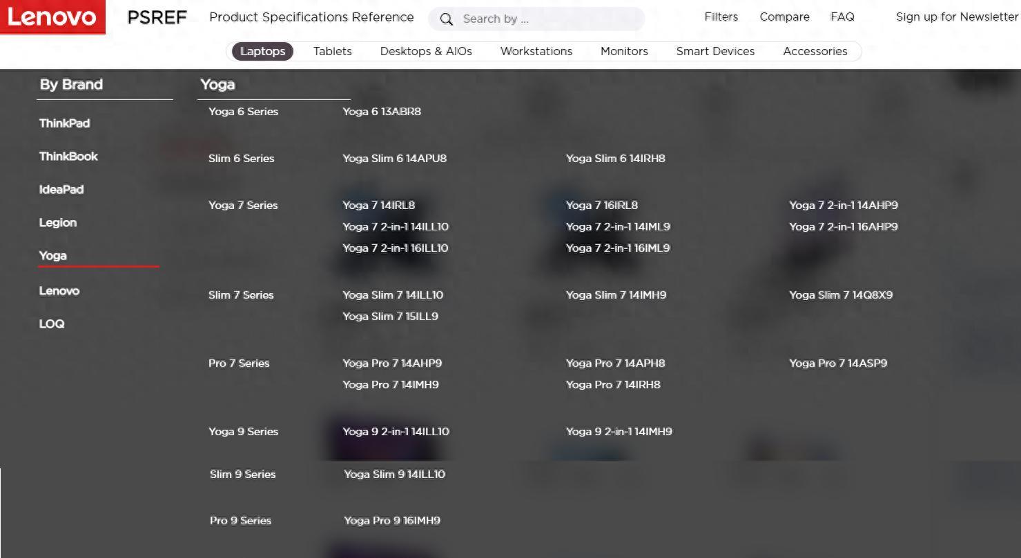The height and width of the screenshot is (558, 1021).
Task: Open Compare page
Action: (784, 17)
